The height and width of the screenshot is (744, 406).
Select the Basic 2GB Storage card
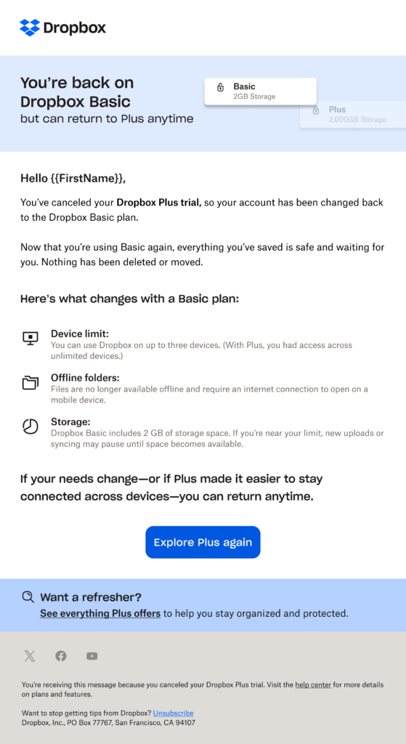point(261,91)
